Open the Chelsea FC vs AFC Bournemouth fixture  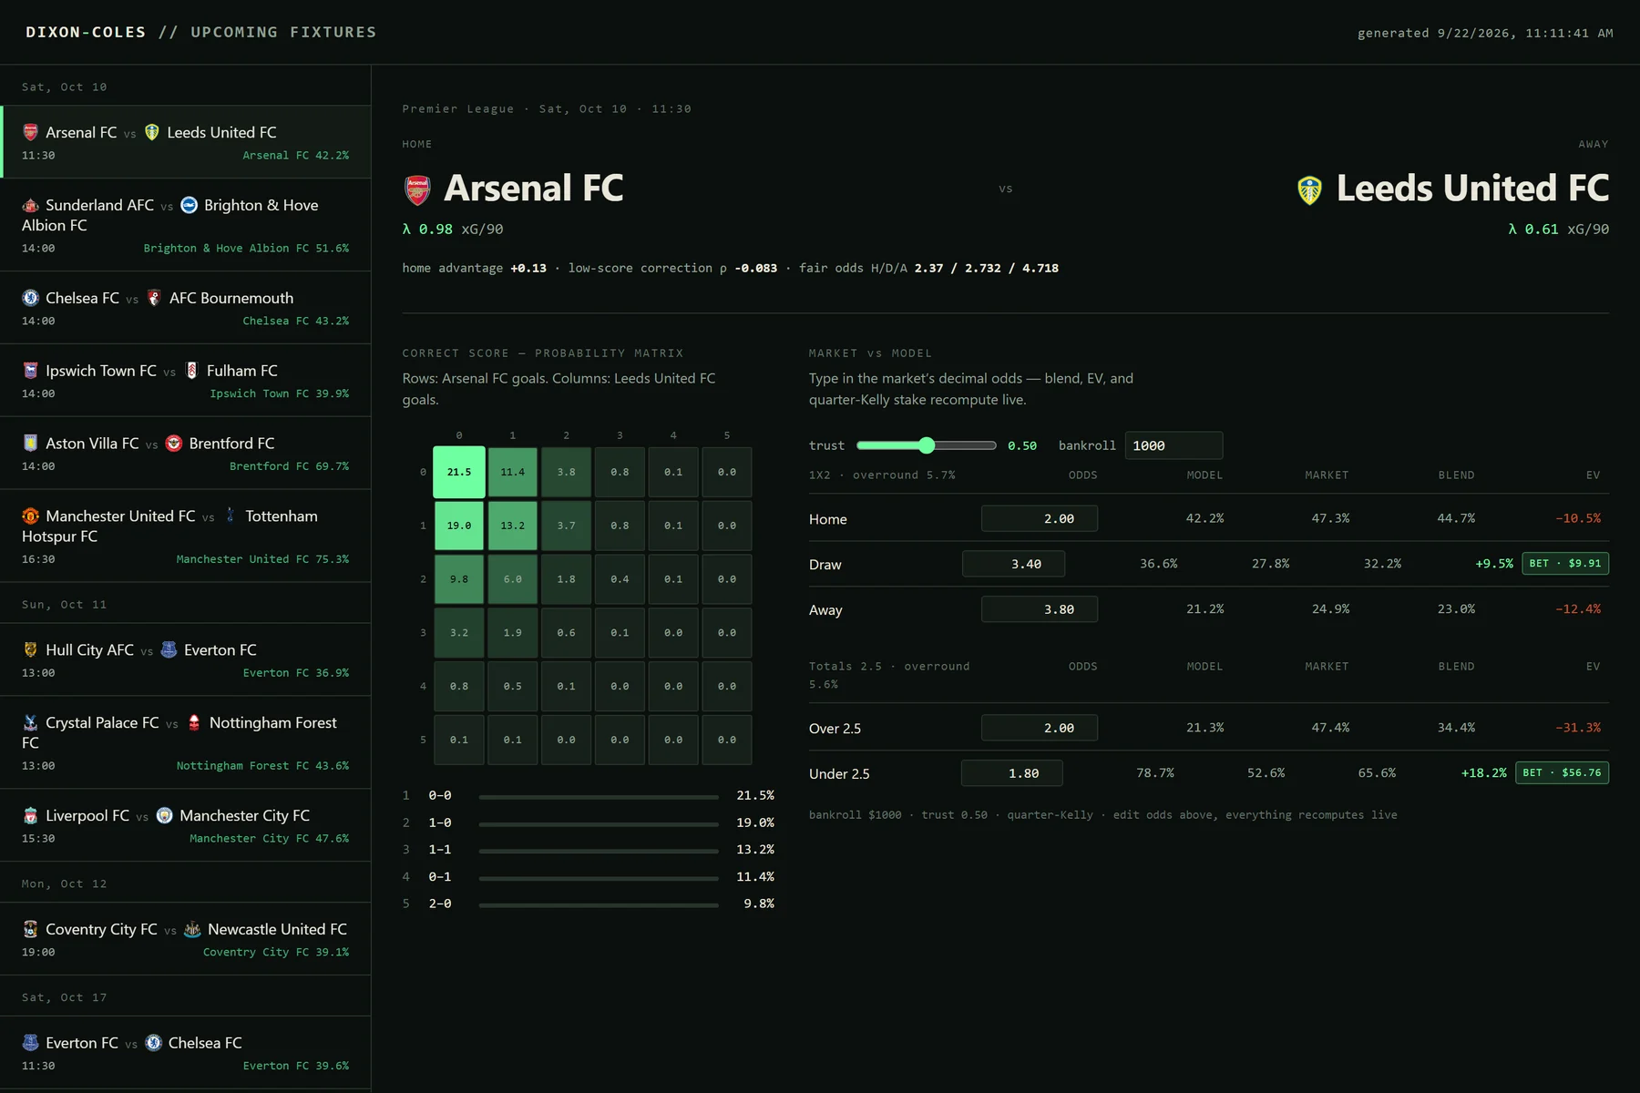tap(186, 308)
